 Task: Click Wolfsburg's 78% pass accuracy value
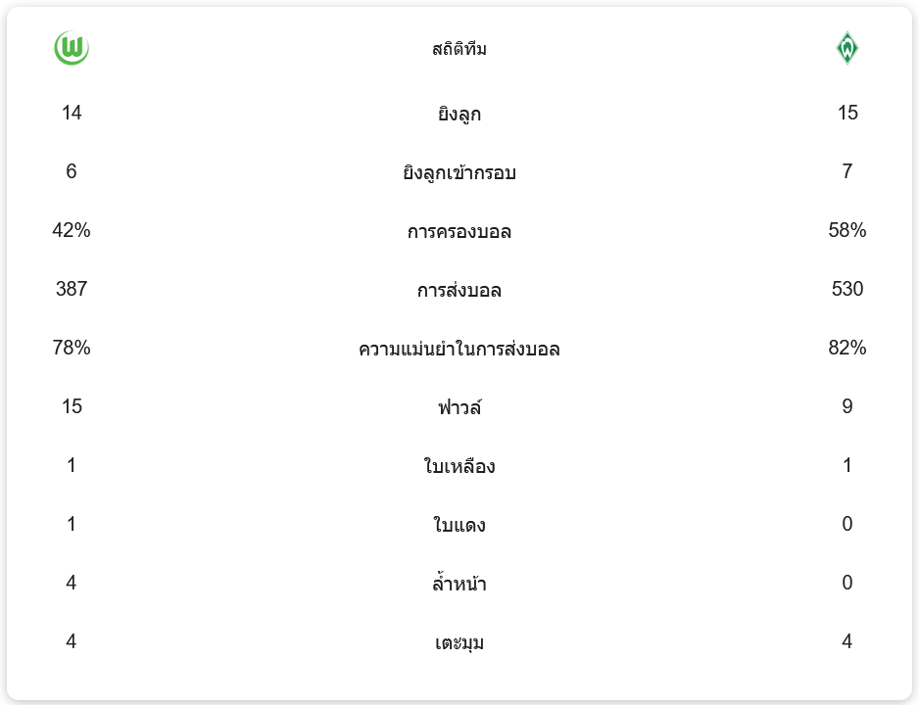[x=72, y=349]
